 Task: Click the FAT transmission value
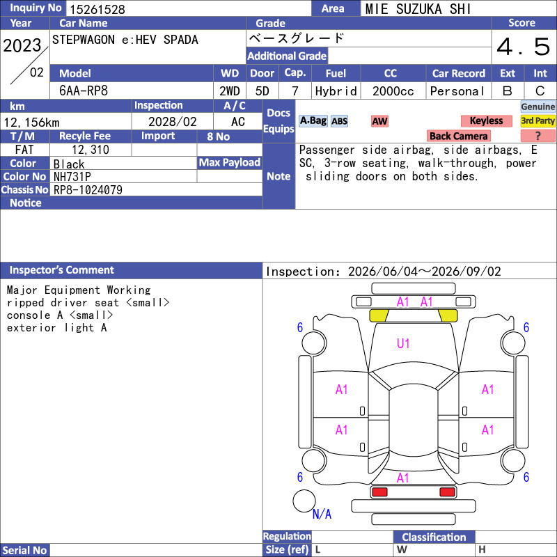click(x=24, y=150)
